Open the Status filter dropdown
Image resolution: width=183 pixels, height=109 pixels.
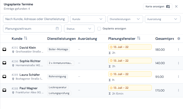click(79, 29)
